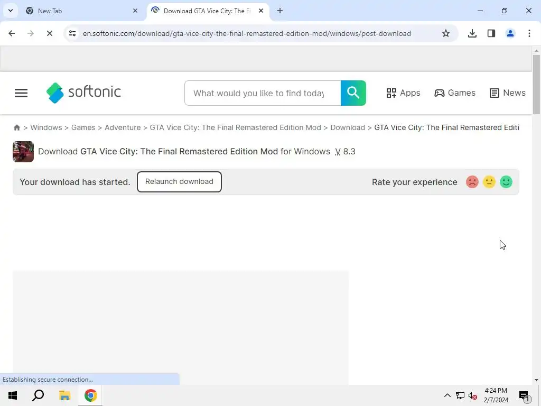The width and height of the screenshot is (541, 406).
Task: Restore down the Chrome window
Action: tap(505, 11)
